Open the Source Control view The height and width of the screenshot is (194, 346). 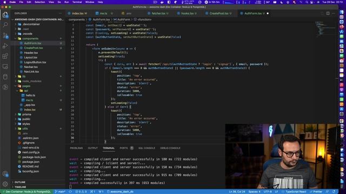point(5,35)
